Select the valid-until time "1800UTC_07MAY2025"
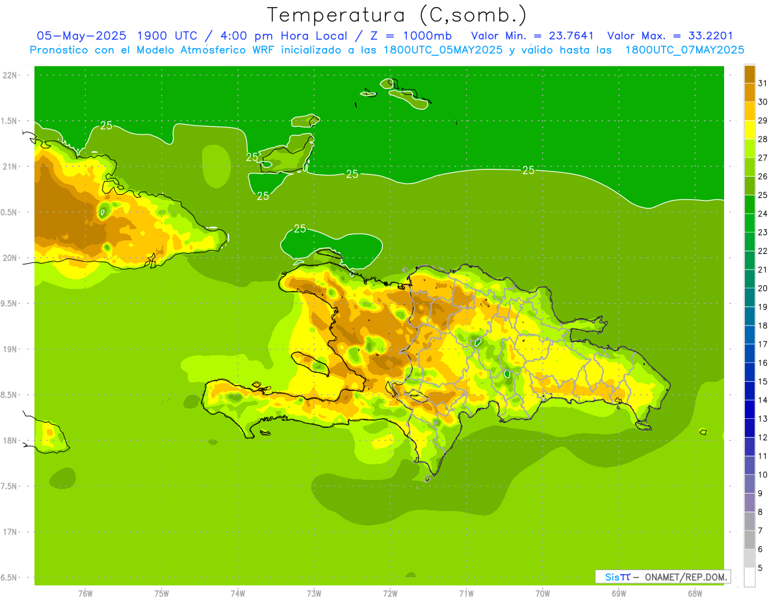 point(684,50)
